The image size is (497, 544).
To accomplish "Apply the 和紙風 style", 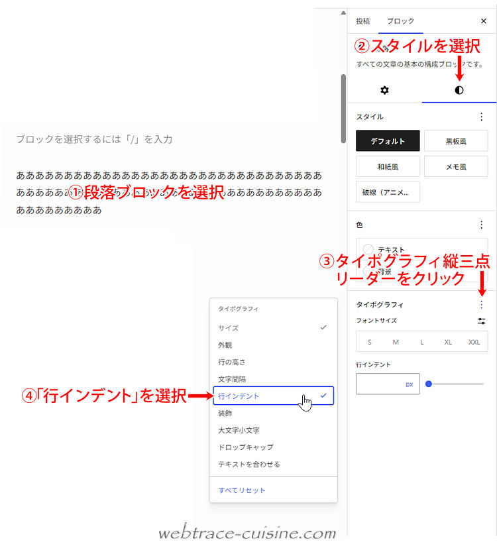I will pyautogui.click(x=388, y=166).
